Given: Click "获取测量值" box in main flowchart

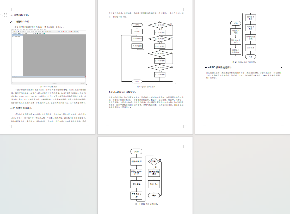Looking at the screenshot, I should (x=137, y=39).
